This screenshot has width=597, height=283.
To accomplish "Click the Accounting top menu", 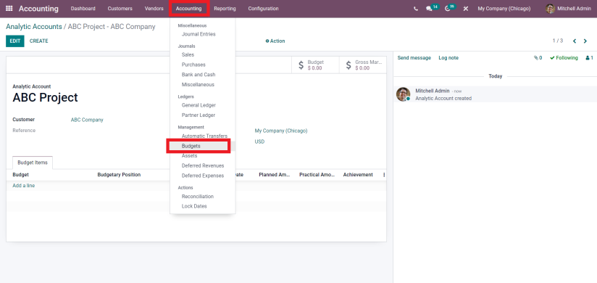I will pyautogui.click(x=189, y=9).
